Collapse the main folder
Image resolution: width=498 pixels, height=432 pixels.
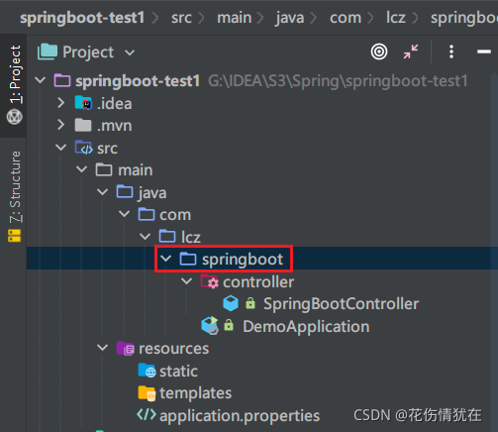click(82, 169)
